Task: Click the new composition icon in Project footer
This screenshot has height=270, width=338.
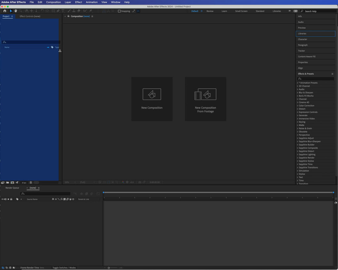Action: coord(12,183)
